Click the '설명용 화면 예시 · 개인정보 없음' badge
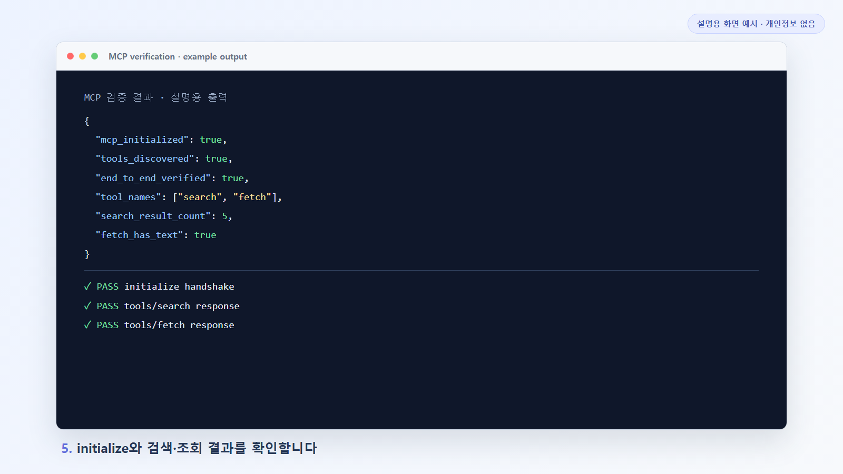 pyautogui.click(x=756, y=24)
